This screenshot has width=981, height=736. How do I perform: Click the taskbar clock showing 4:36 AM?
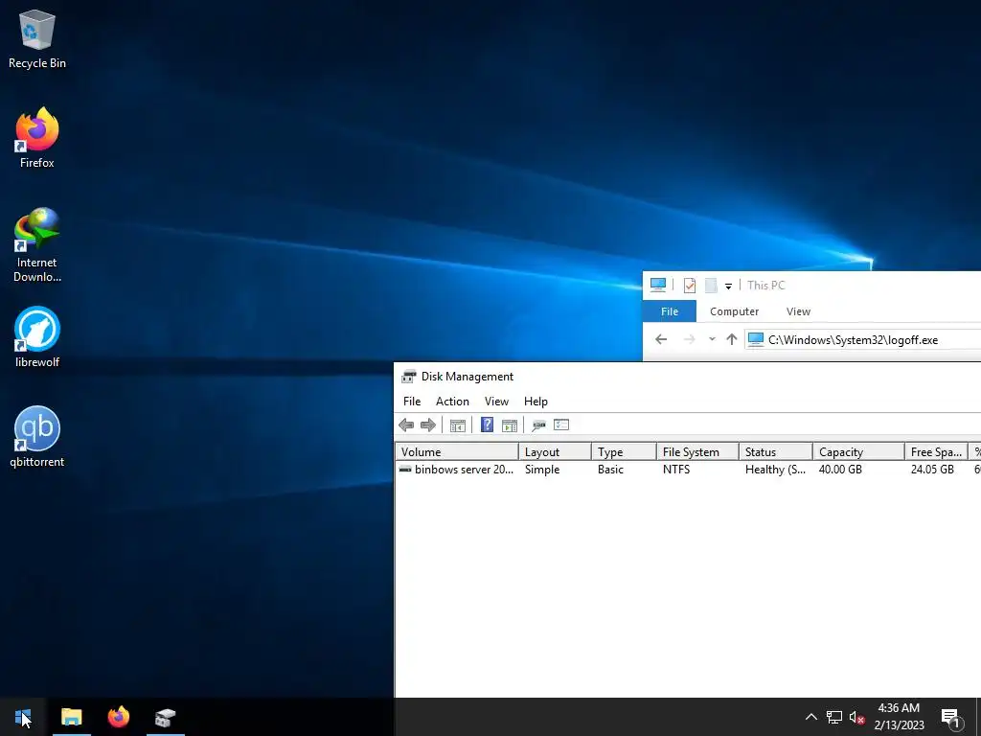pos(899,717)
